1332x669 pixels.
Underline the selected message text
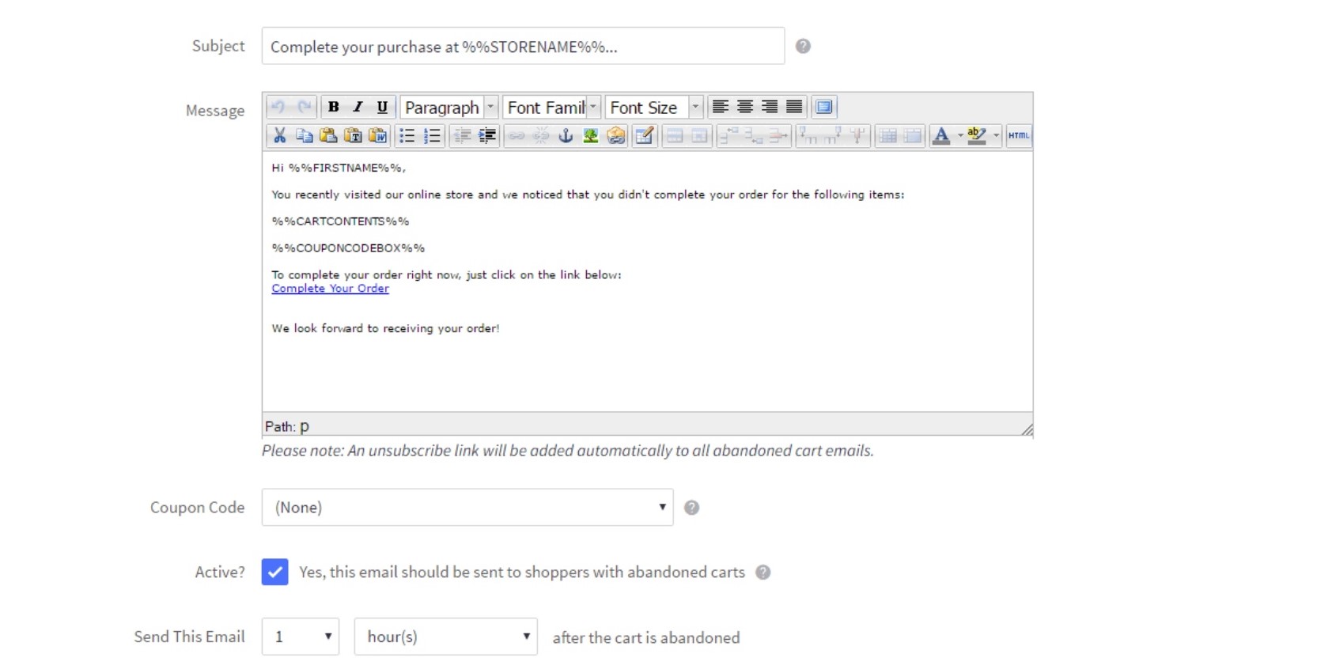coord(382,107)
